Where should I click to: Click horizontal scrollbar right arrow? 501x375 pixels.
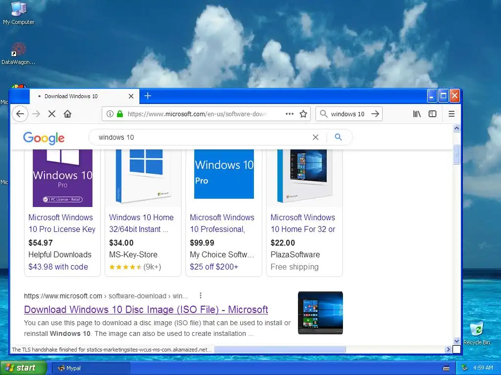[448, 350]
